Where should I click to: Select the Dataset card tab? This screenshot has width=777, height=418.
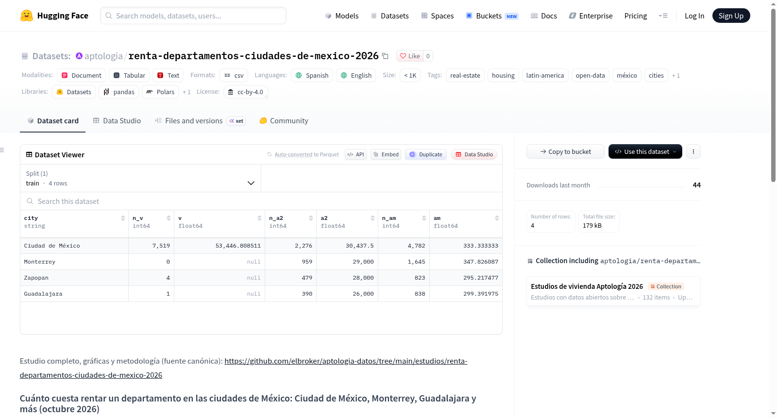tap(53, 121)
